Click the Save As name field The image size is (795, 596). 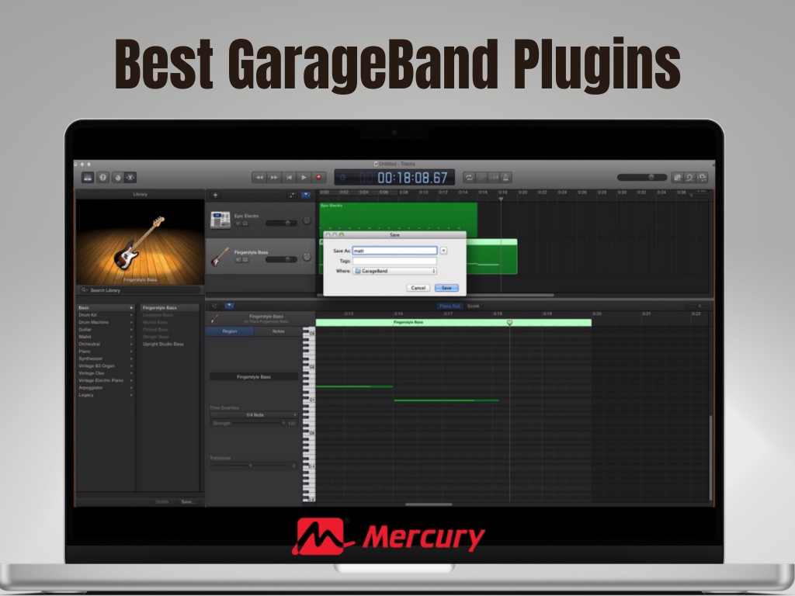(394, 251)
